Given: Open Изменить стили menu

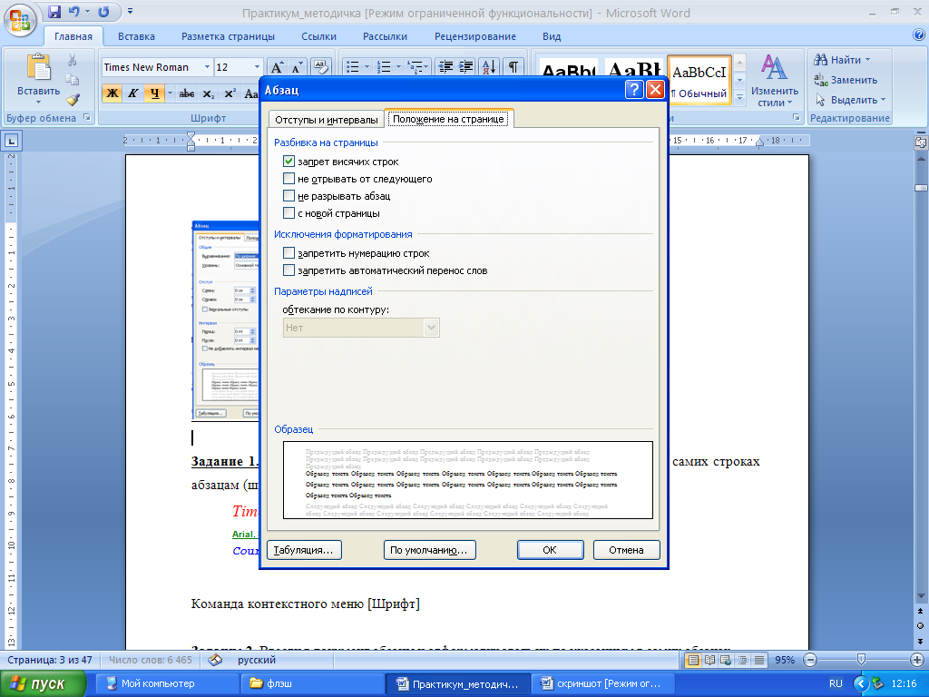Looking at the screenshot, I should coord(775,81).
